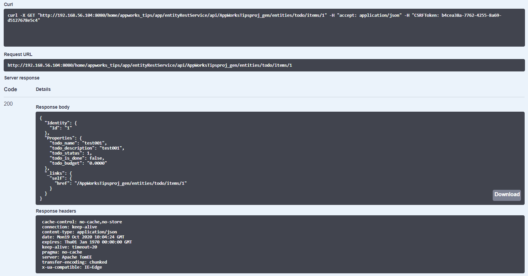Click the "todo_budget": "0.0000" line

click(78, 163)
